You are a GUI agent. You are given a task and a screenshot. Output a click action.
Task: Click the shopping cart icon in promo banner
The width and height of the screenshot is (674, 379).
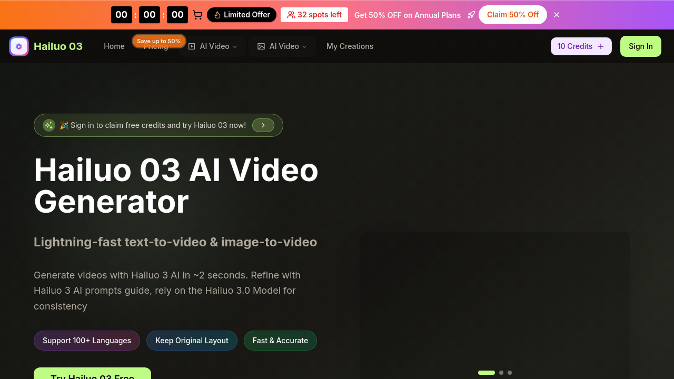[197, 15]
